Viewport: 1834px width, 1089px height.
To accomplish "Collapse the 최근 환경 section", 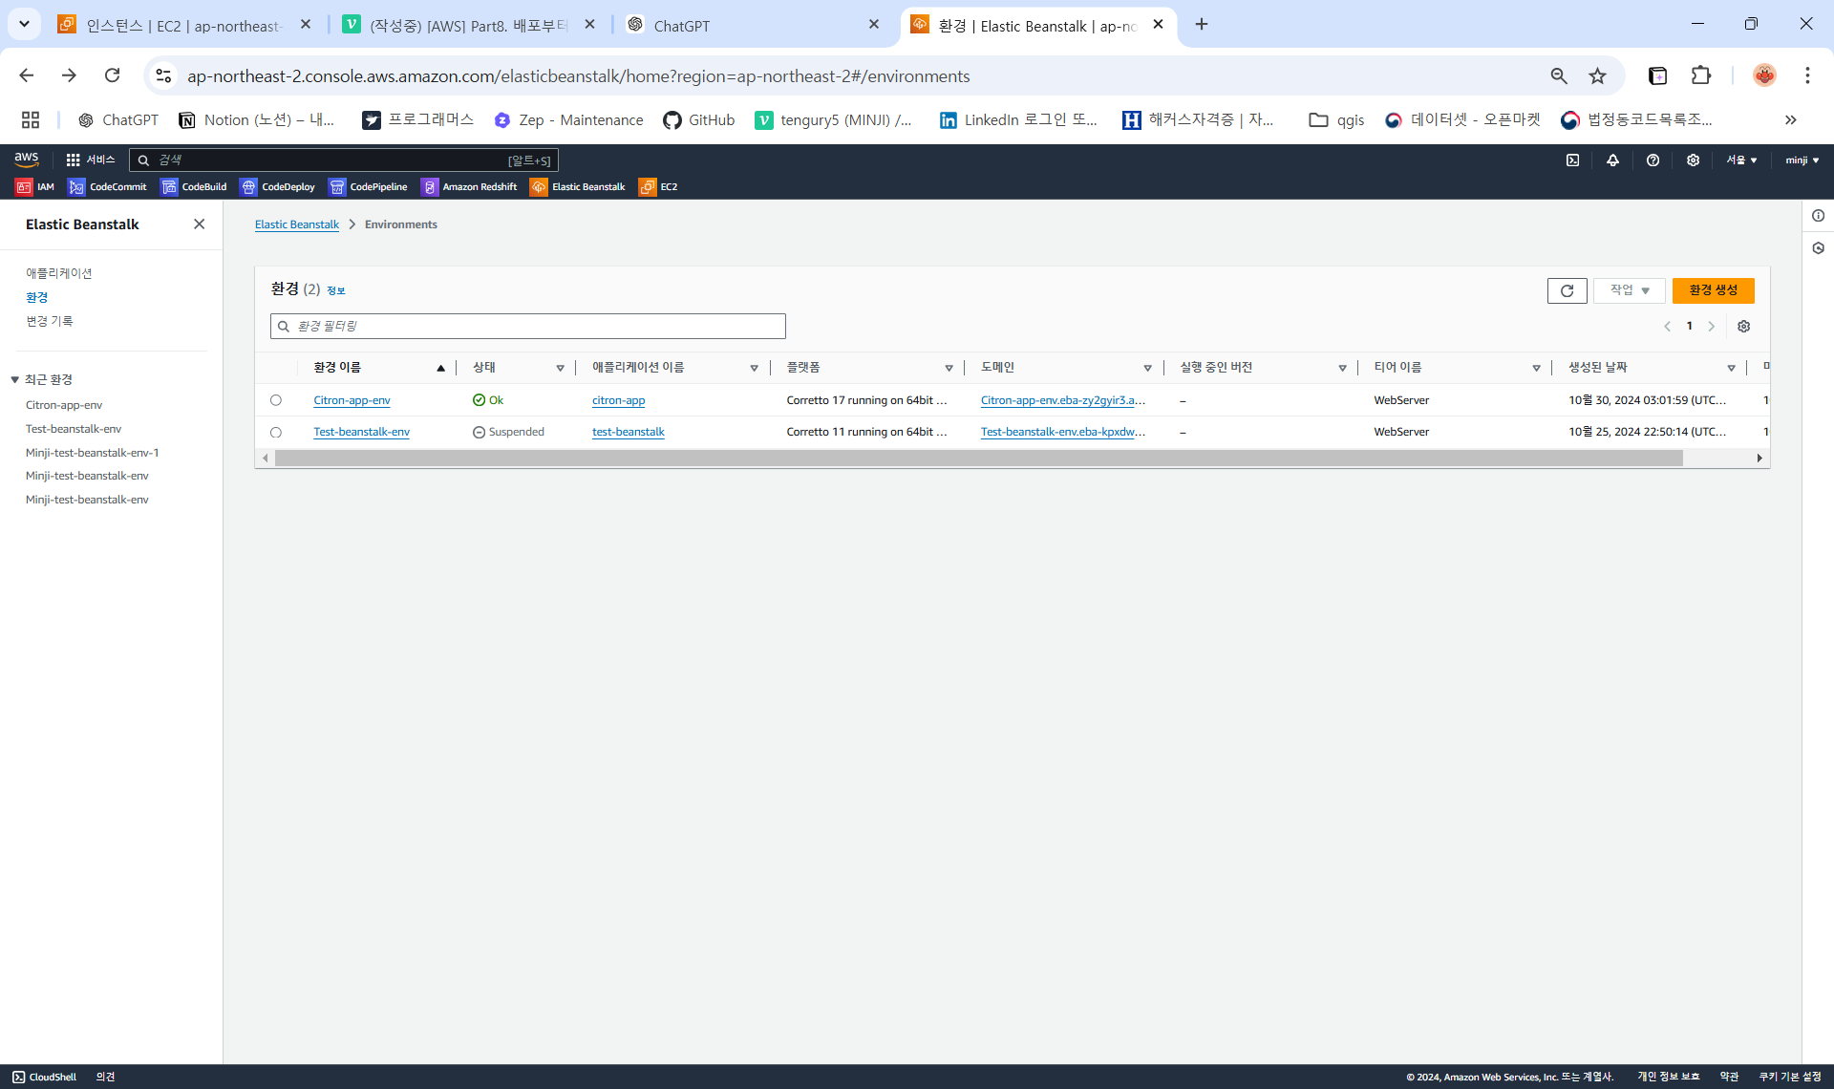I will click(15, 380).
